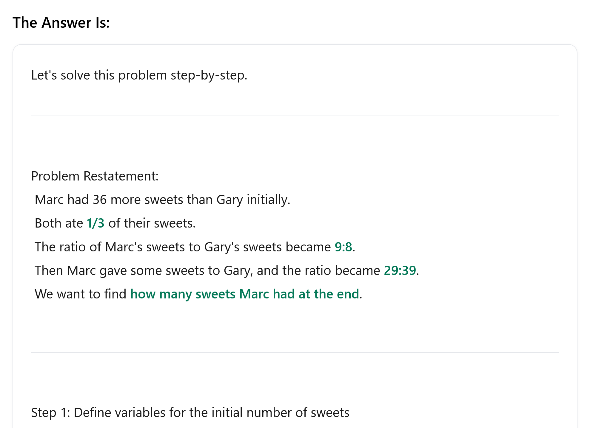Select the green "29:39" ratio
The height and width of the screenshot is (428, 590).
pyautogui.click(x=400, y=270)
